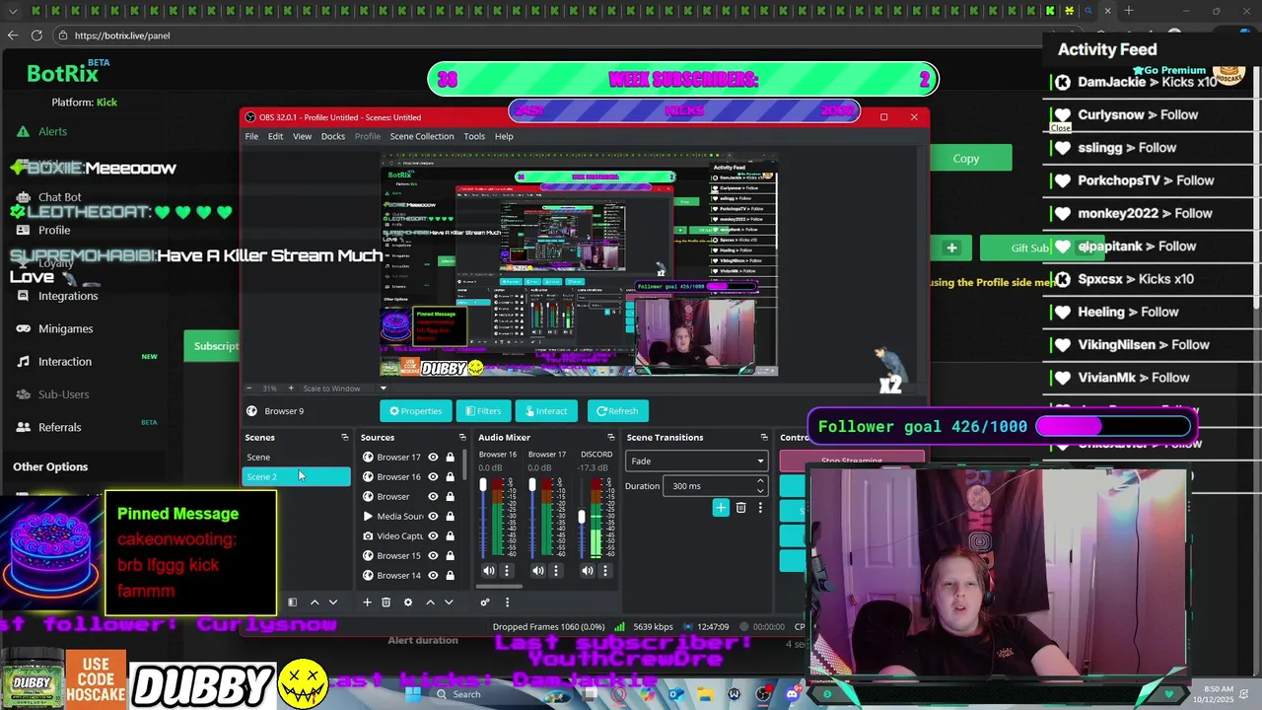Refresh the Browser 9 source
Screen dimensions: 1262x710
tap(617, 411)
